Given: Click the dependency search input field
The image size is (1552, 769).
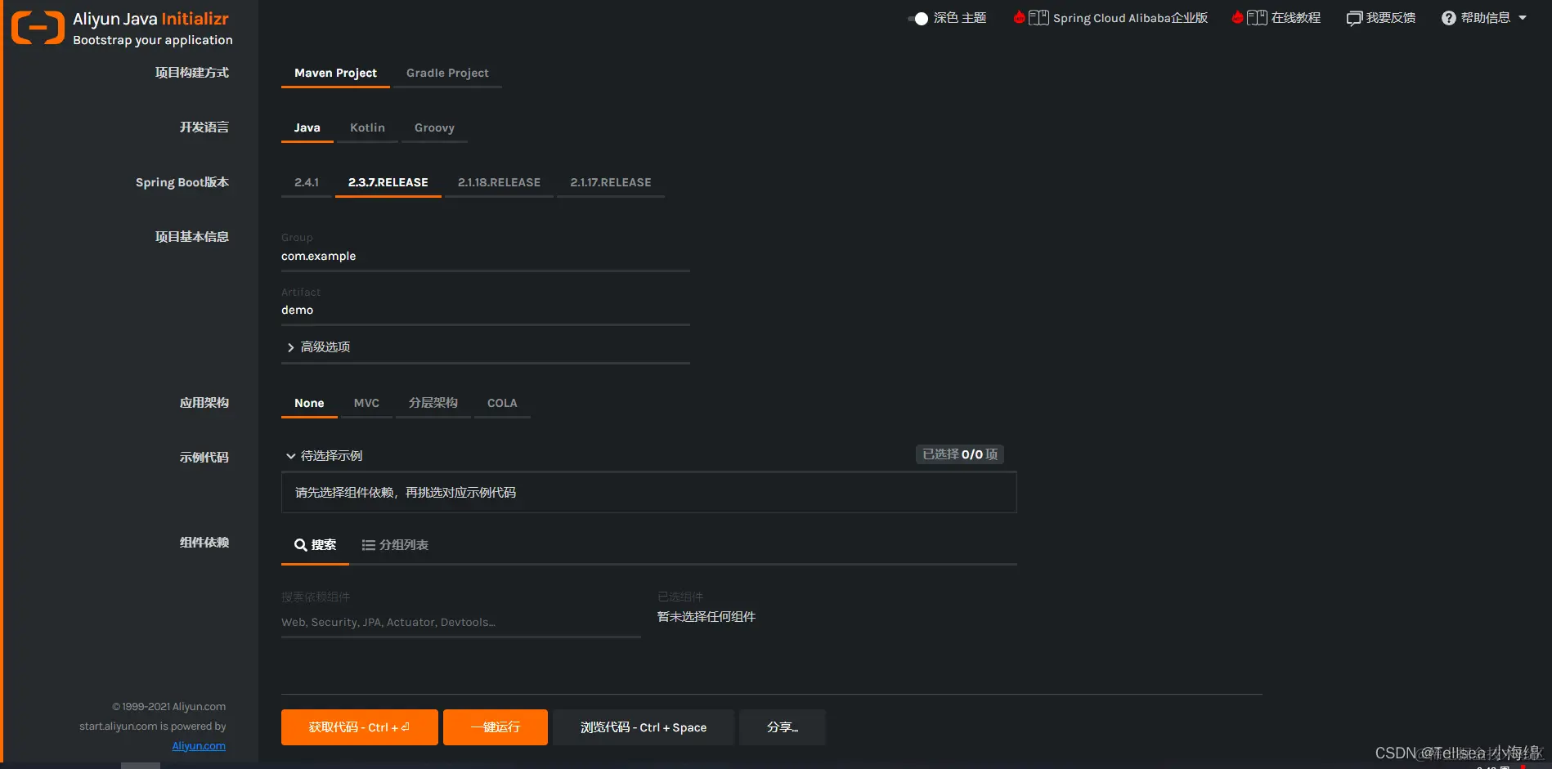Looking at the screenshot, I should 461,623.
